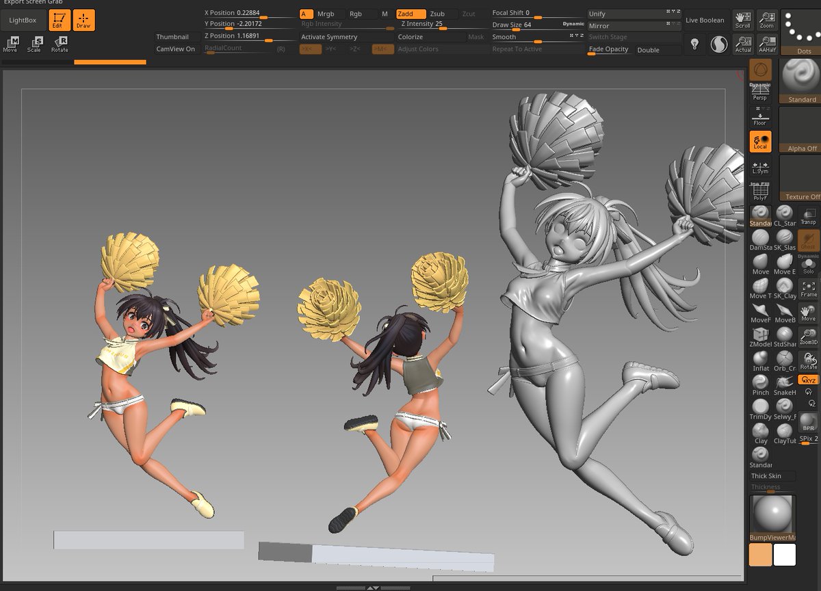This screenshot has width=821, height=591.
Task: Click the BPR render button
Action: click(809, 422)
